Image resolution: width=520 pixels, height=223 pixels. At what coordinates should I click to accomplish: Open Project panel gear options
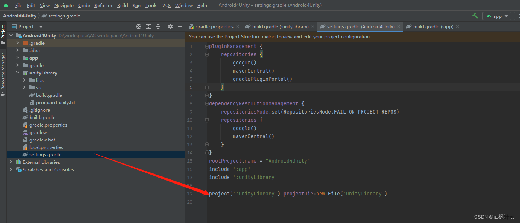[x=170, y=26]
